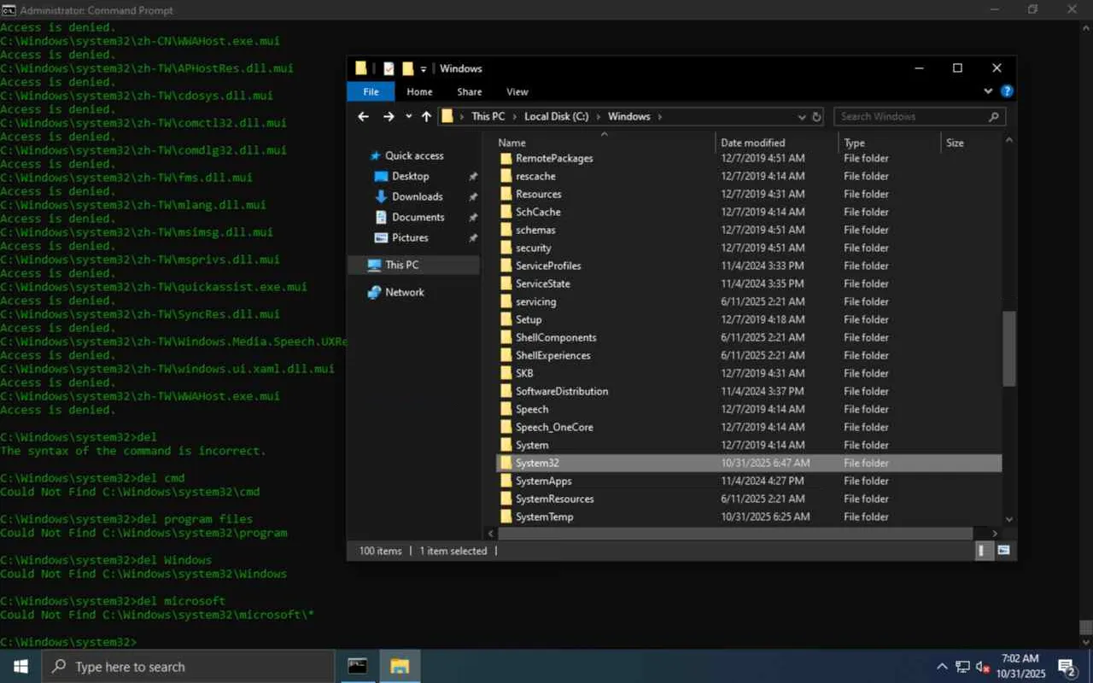The height and width of the screenshot is (683, 1093).
Task: Open Documents in the navigation pane
Action: pos(418,217)
